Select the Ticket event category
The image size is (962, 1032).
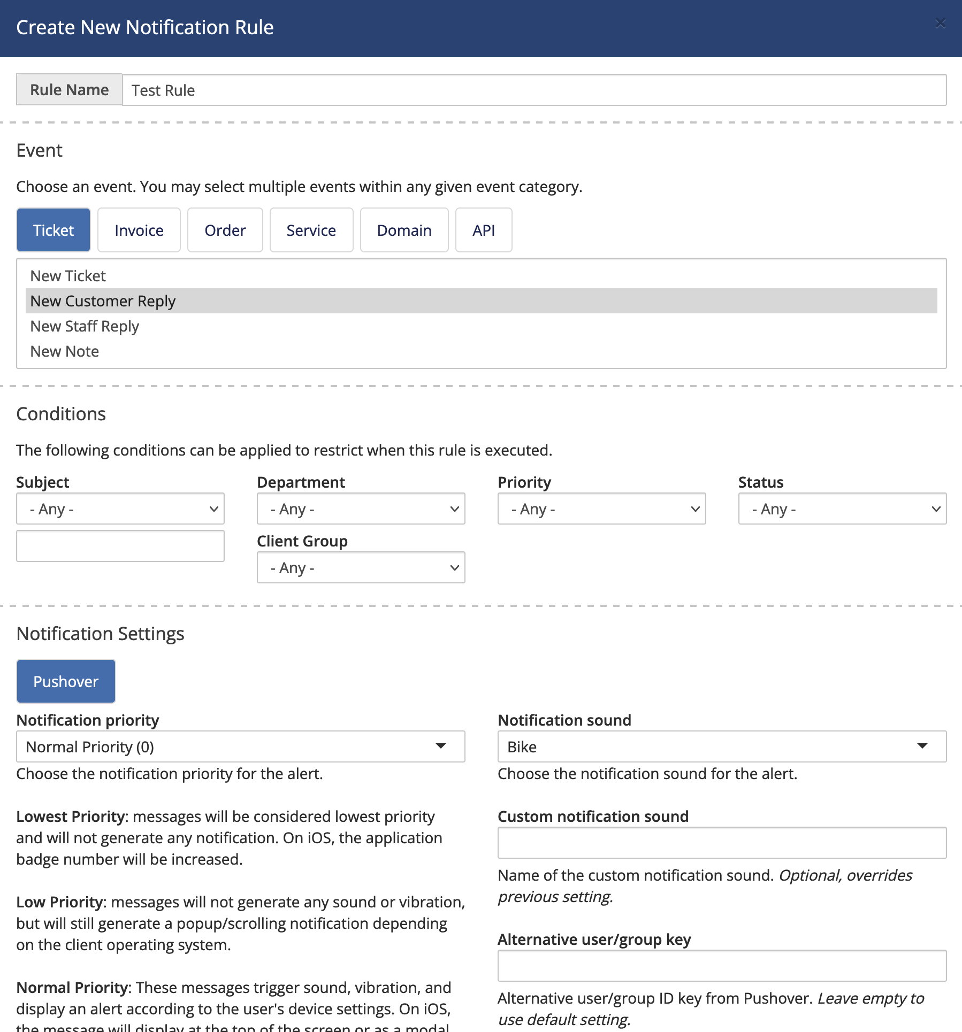[53, 230]
